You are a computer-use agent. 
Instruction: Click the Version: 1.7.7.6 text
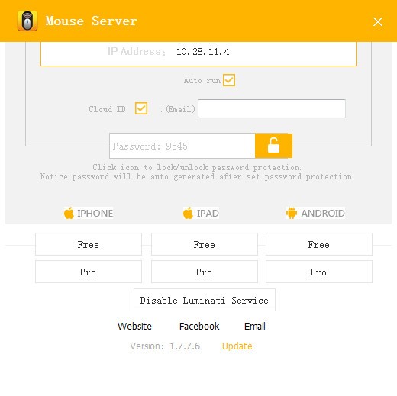pyautogui.click(x=165, y=346)
